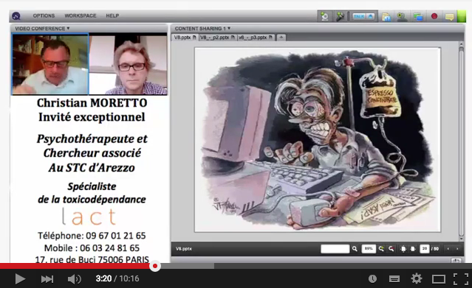This screenshot has width=472, height=288.
Task: Toggle YouTube subtitles captions button
Action: point(394,279)
